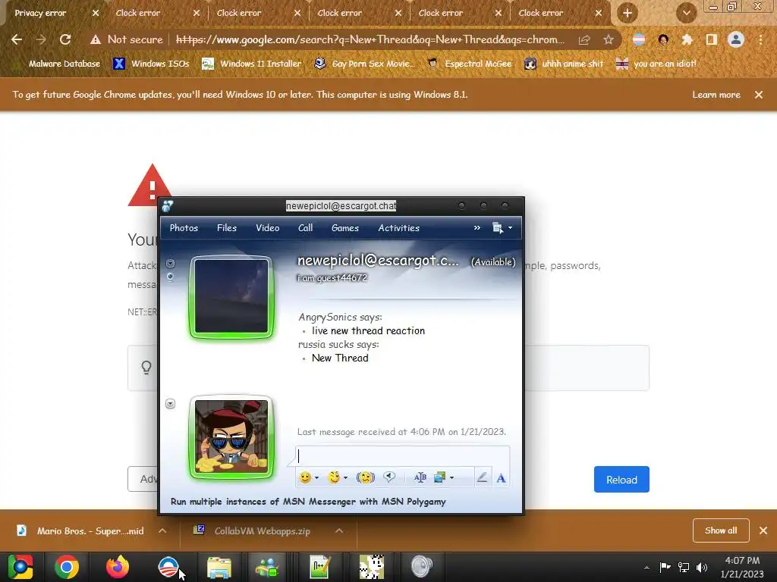Dismiss the Chrome update banner
Viewport: 777px width, 582px height.
(x=759, y=95)
